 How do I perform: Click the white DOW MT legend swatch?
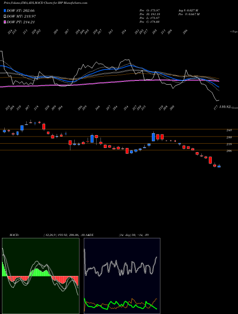point(5,17)
